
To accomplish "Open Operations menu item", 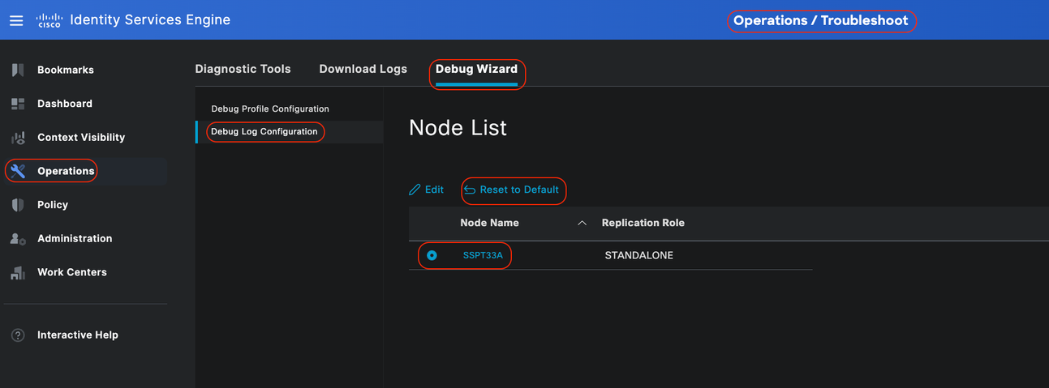I will point(66,171).
